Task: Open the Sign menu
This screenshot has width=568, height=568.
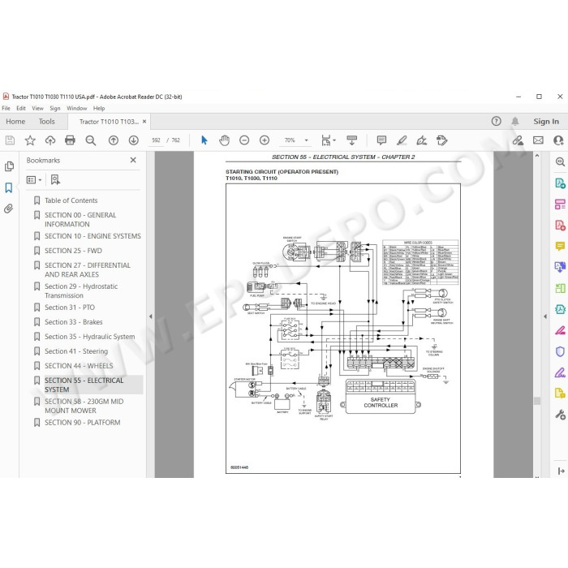Action: pyautogui.click(x=55, y=108)
